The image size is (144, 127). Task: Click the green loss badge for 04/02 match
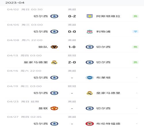(135, 16)
